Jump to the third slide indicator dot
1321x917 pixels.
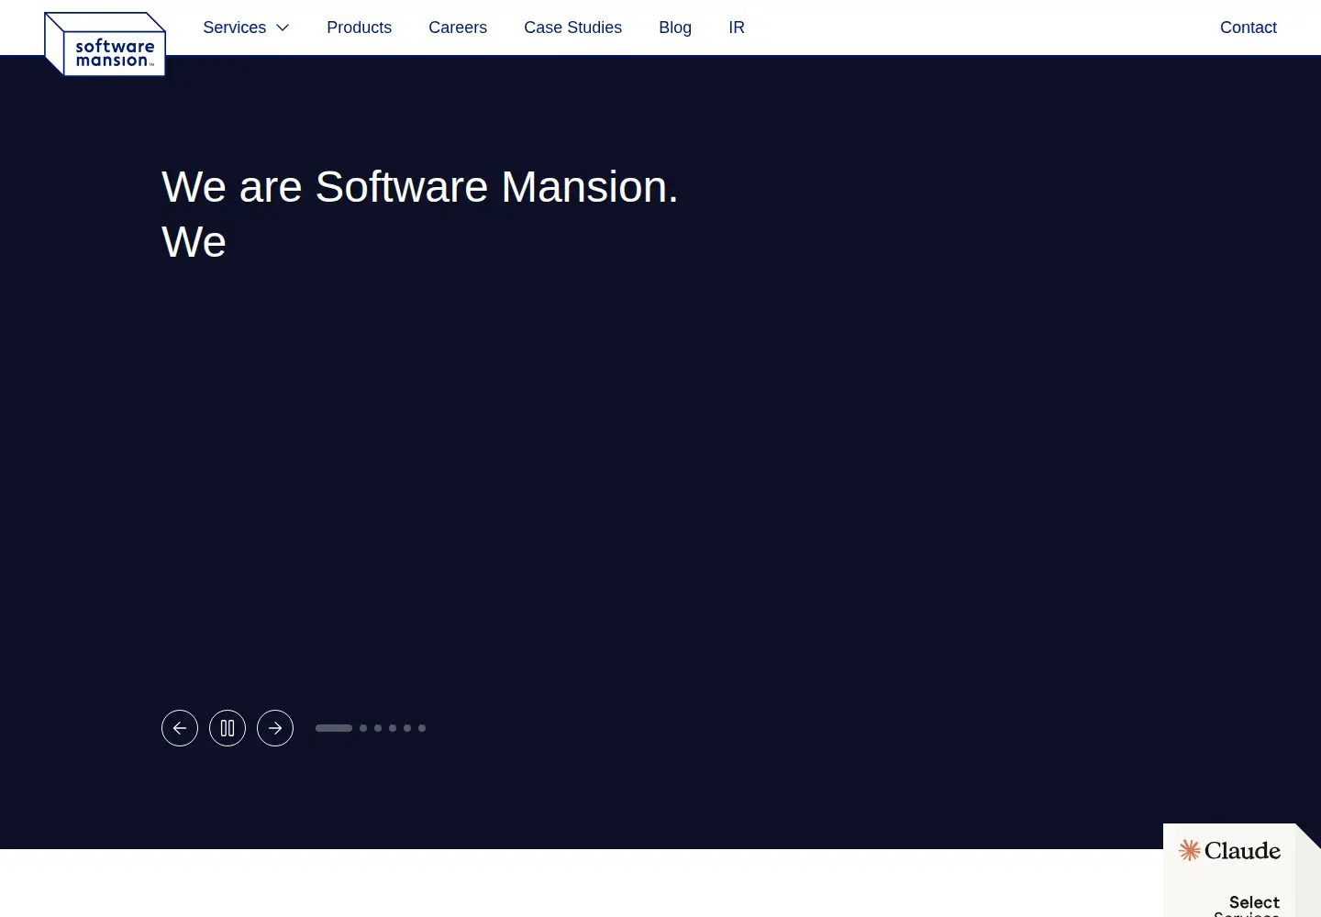coord(378,728)
